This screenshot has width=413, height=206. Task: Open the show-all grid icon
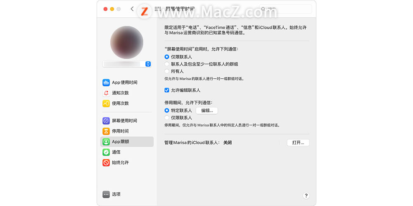pyautogui.click(x=157, y=9)
